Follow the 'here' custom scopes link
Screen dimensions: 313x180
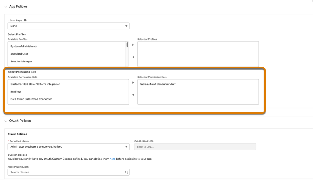tap(112, 159)
